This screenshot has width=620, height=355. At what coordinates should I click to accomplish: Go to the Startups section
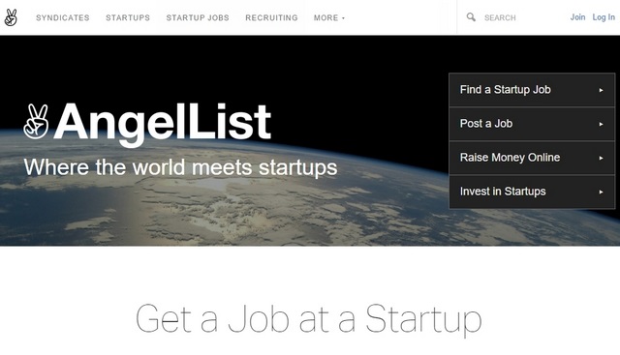[128, 17]
